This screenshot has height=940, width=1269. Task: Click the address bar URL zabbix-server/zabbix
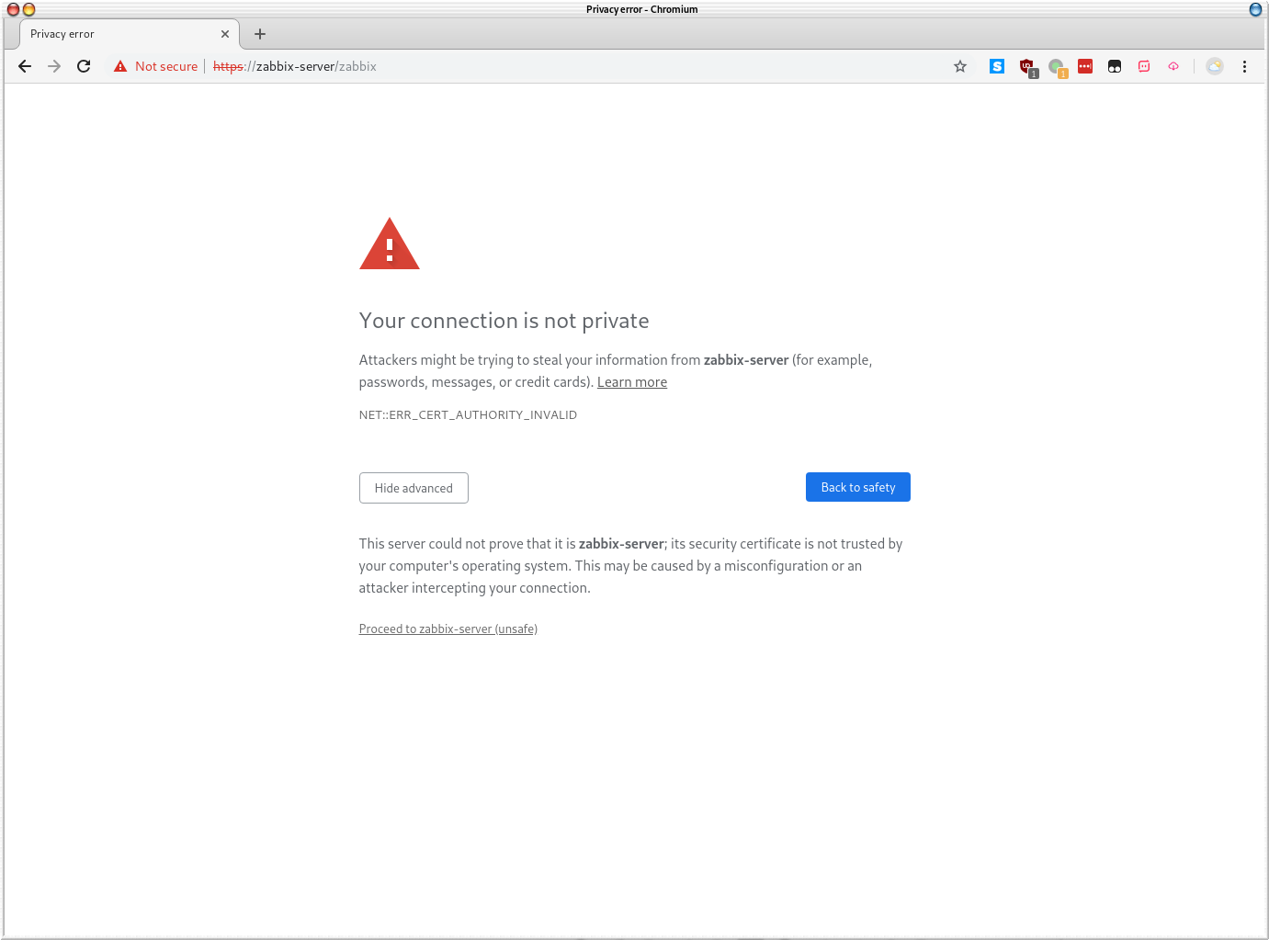[295, 66]
